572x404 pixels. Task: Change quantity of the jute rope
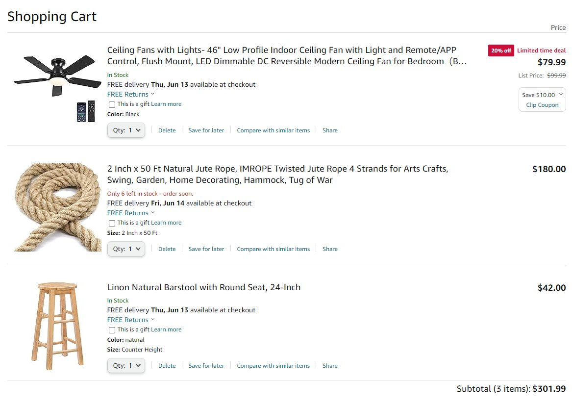[126, 249]
